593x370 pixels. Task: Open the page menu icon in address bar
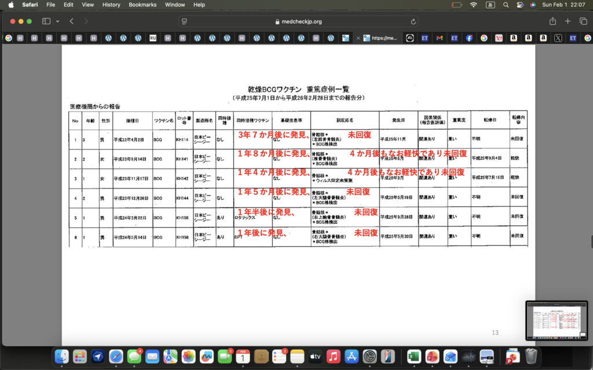(185, 21)
